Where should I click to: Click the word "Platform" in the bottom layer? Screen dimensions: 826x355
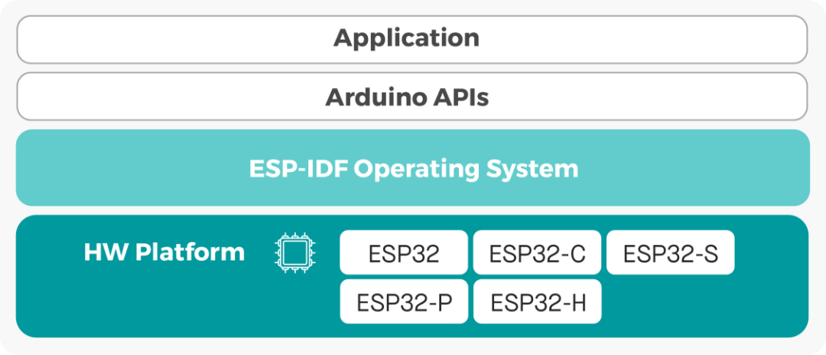[190, 252]
